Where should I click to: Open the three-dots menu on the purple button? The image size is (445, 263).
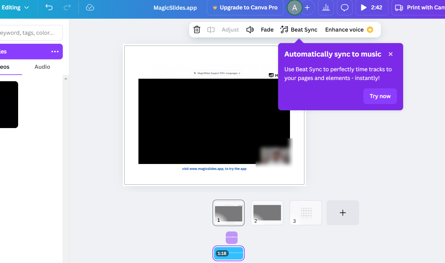[55, 52]
